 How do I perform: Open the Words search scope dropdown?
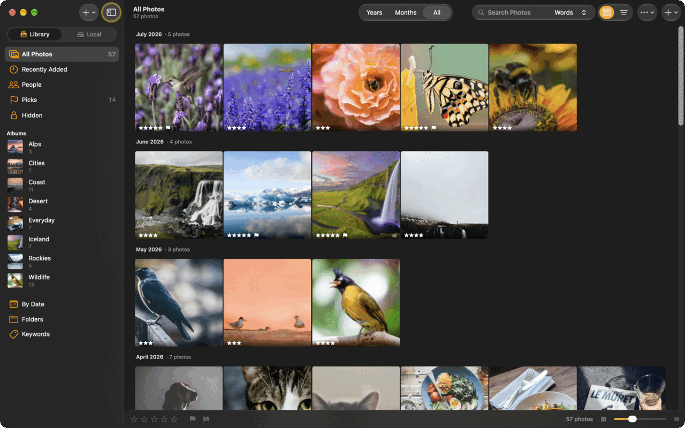(570, 12)
